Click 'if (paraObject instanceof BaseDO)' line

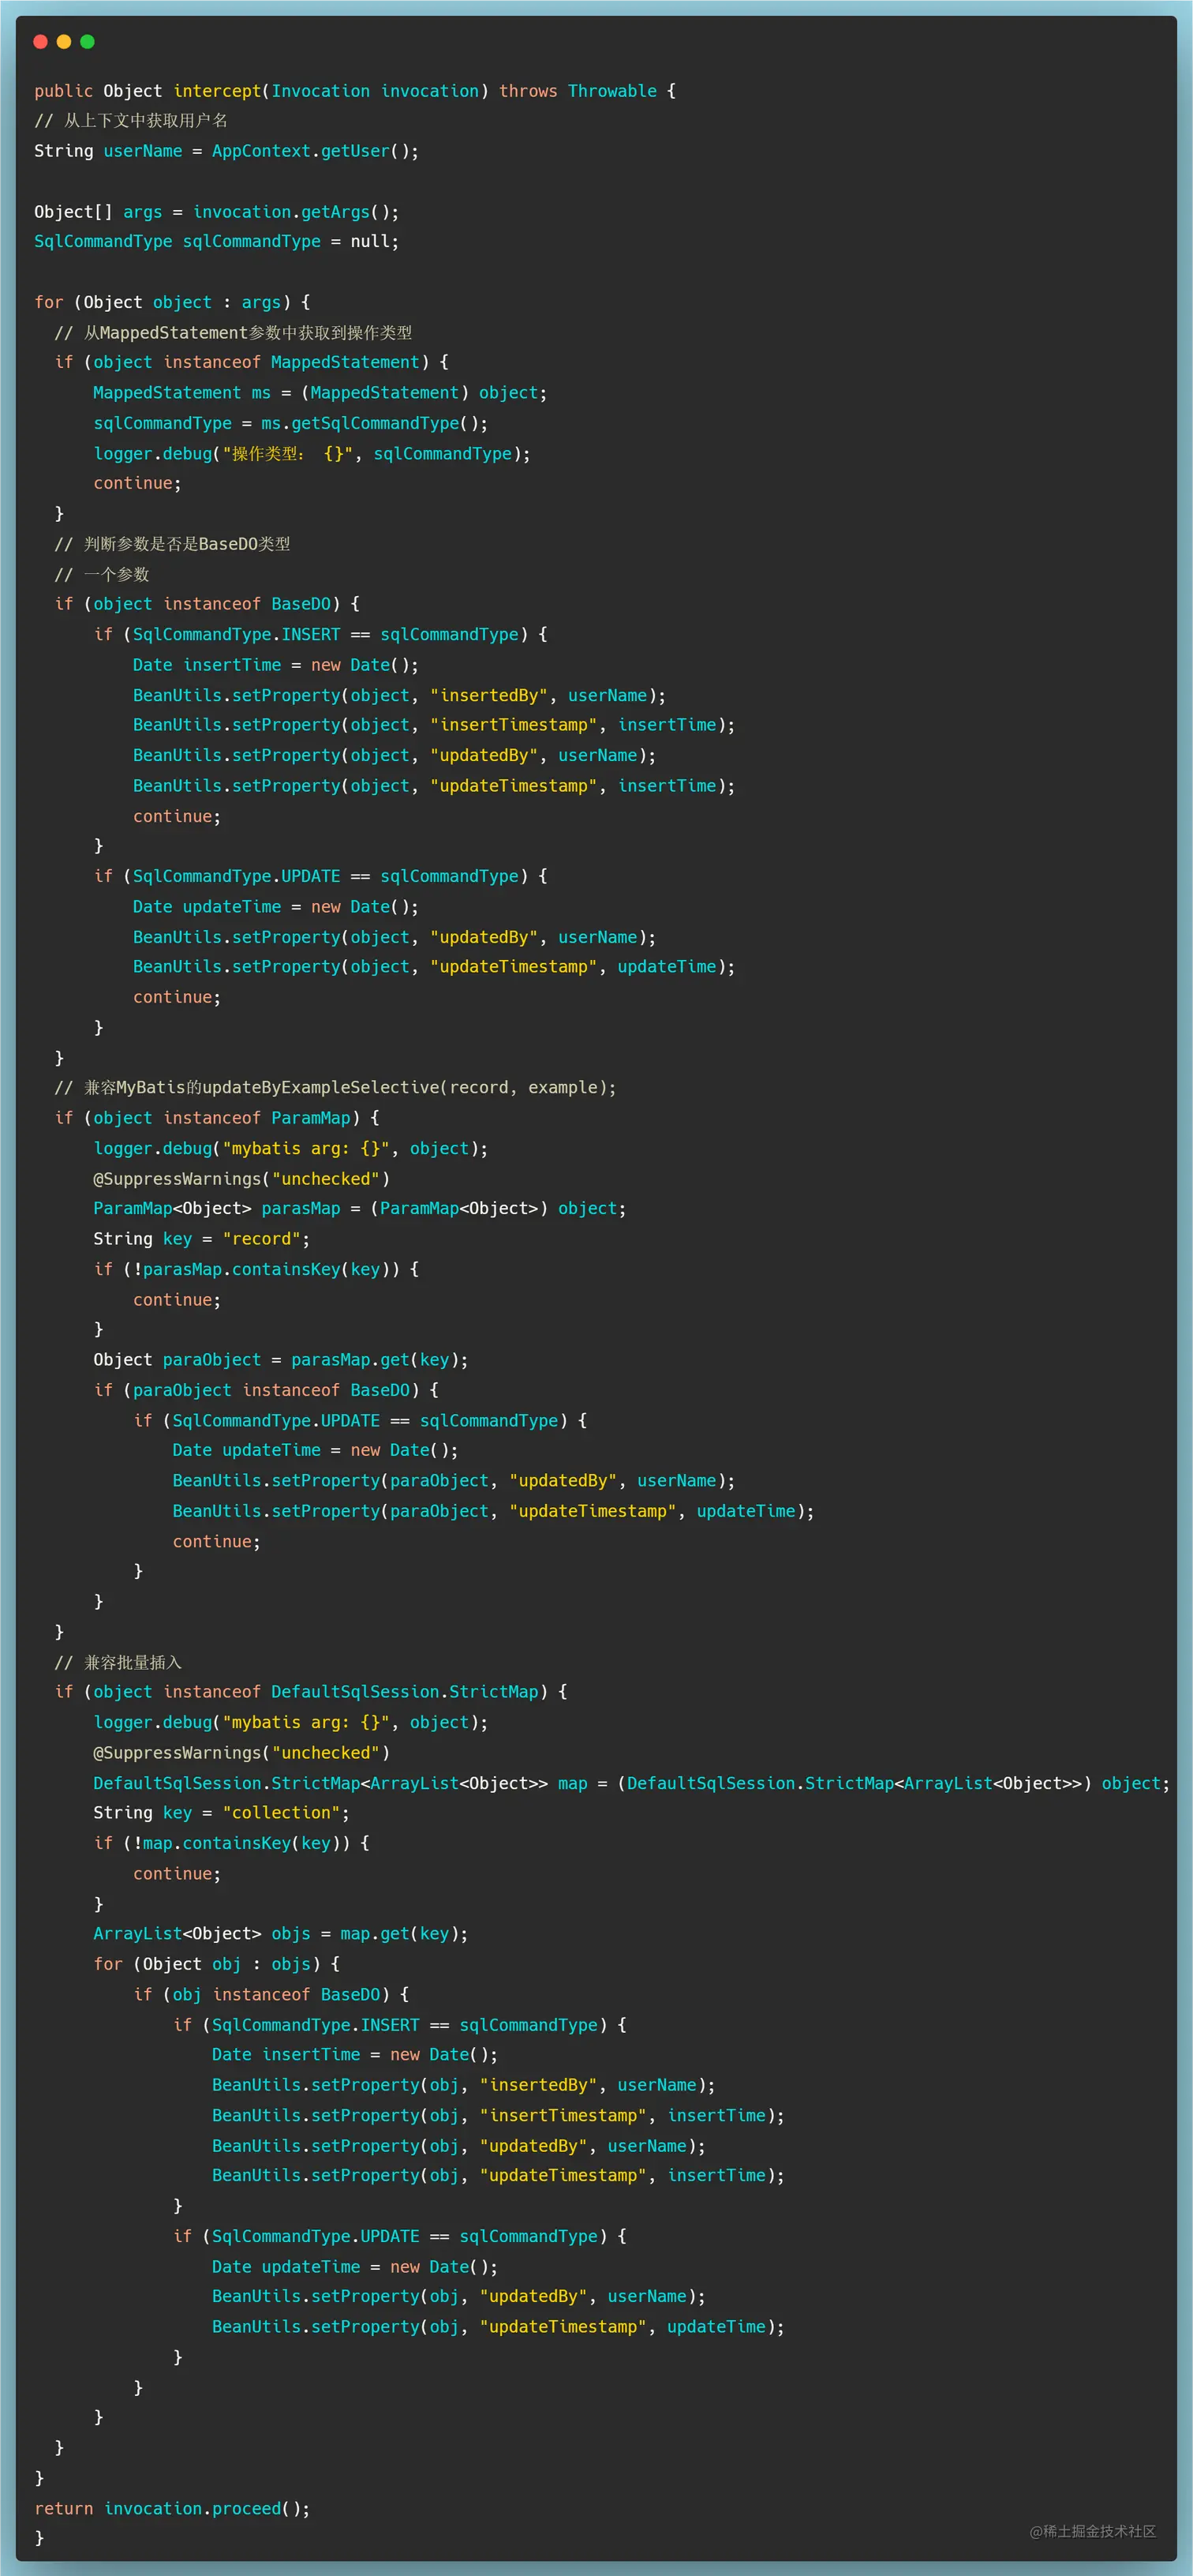pyautogui.click(x=266, y=1390)
